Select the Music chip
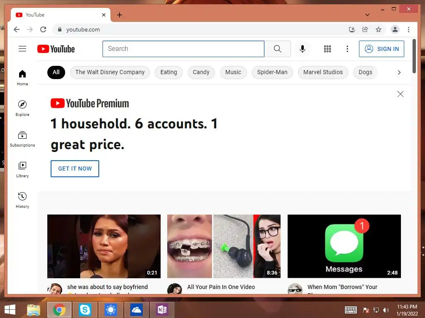 click(233, 72)
